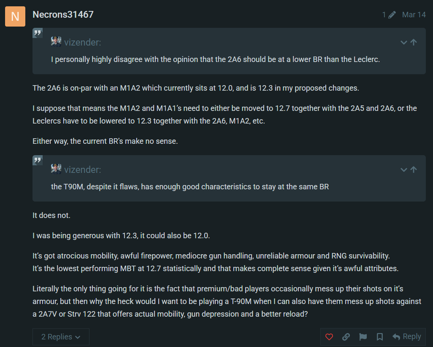Expand the second quote about the T90M
This screenshot has height=347, width=433.
(x=403, y=169)
